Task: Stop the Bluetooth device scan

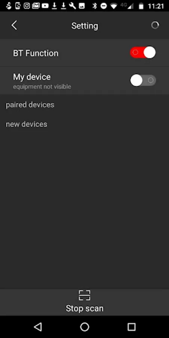Action: 84,308
